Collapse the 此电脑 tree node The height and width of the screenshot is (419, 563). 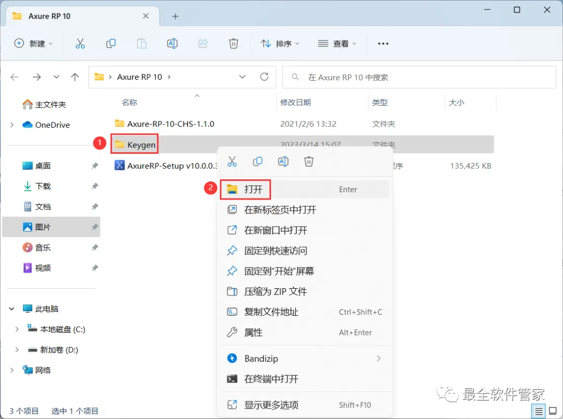tap(12, 309)
